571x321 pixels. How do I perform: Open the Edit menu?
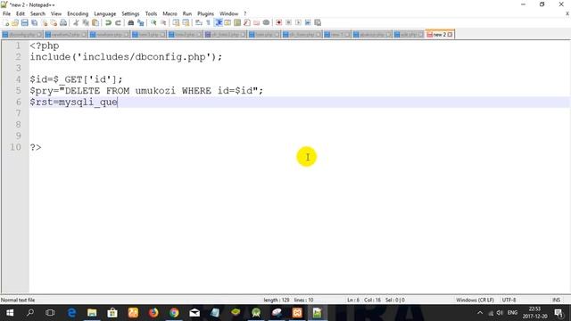[x=21, y=13]
